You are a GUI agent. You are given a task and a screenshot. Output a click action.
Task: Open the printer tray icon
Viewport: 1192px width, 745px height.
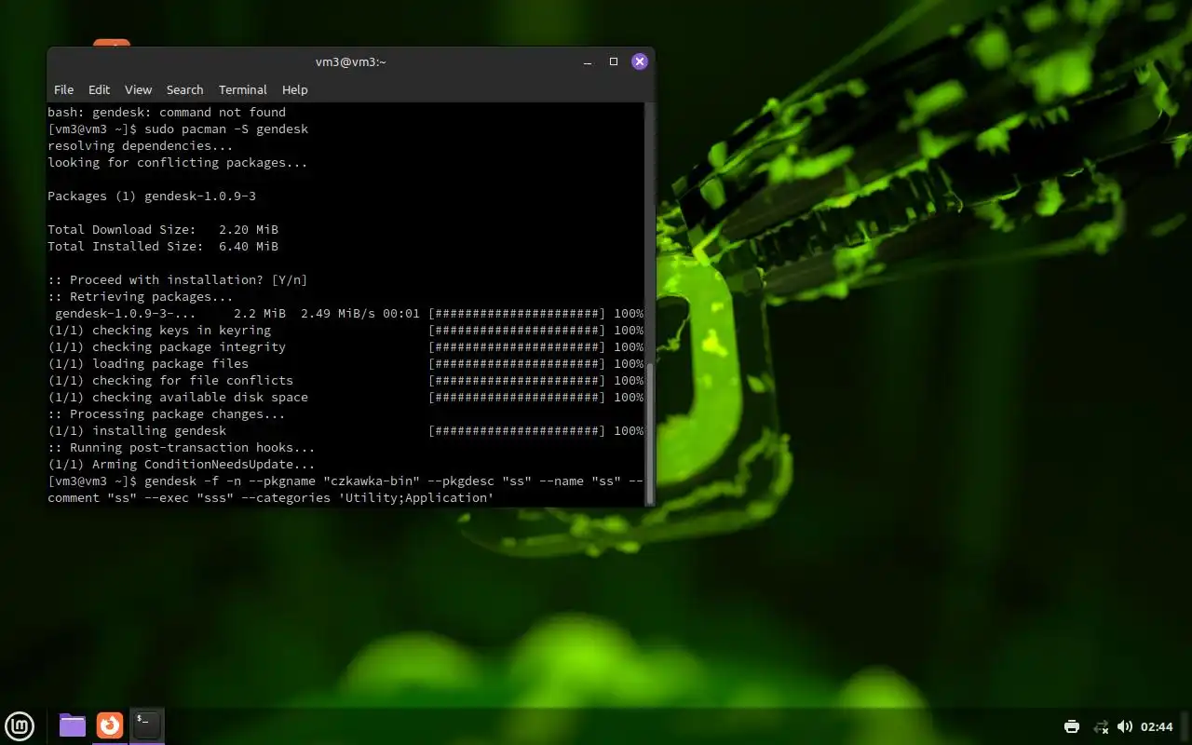[1072, 726]
